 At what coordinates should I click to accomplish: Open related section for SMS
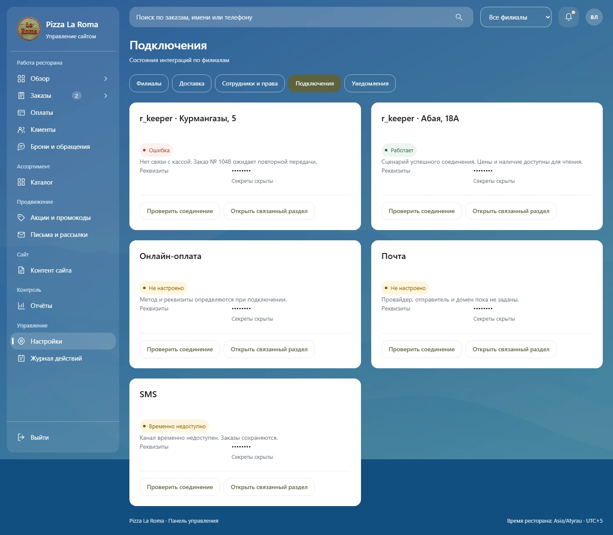tap(269, 487)
